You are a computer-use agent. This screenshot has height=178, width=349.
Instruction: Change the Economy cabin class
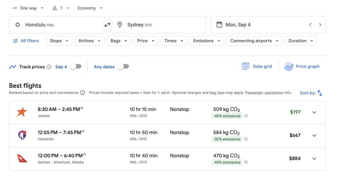90,8
